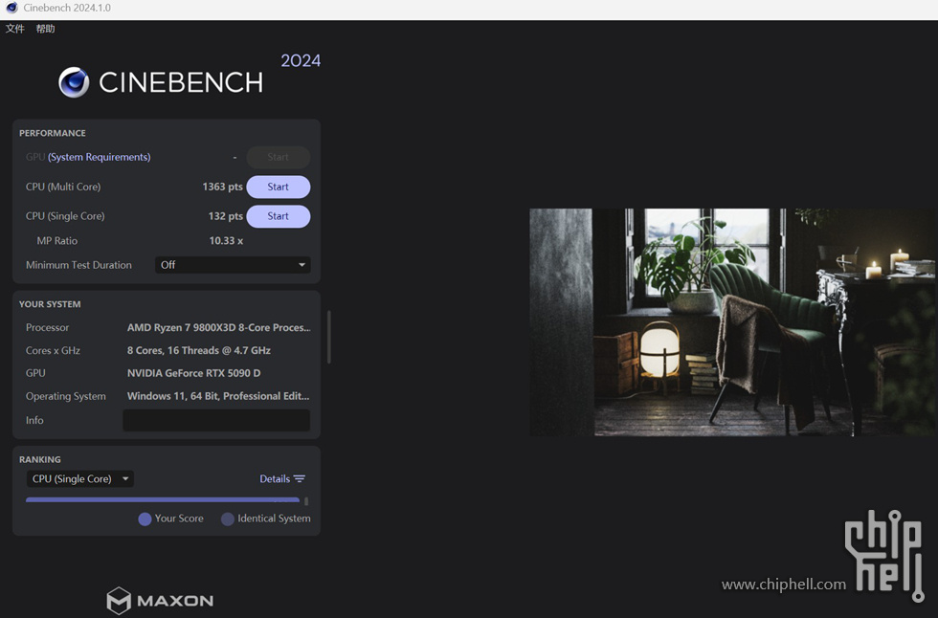Start the CPU (Multi Core) benchmark
Screen dimensions: 938x618
tap(278, 187)
